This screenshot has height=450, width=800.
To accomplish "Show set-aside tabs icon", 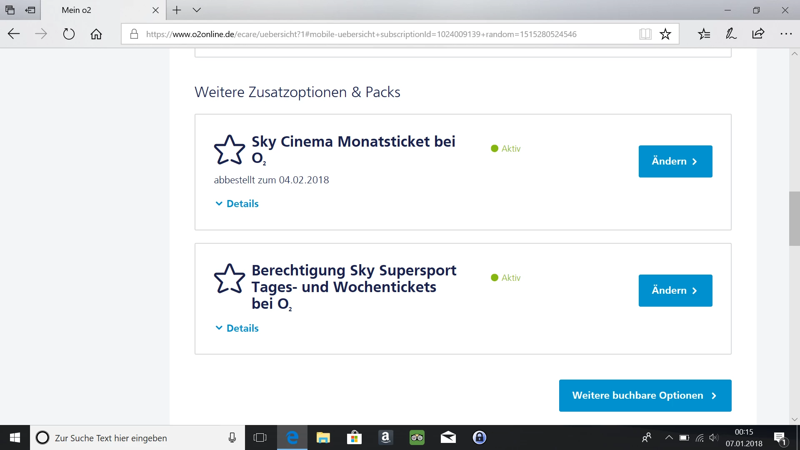I will tap(10, 10).
